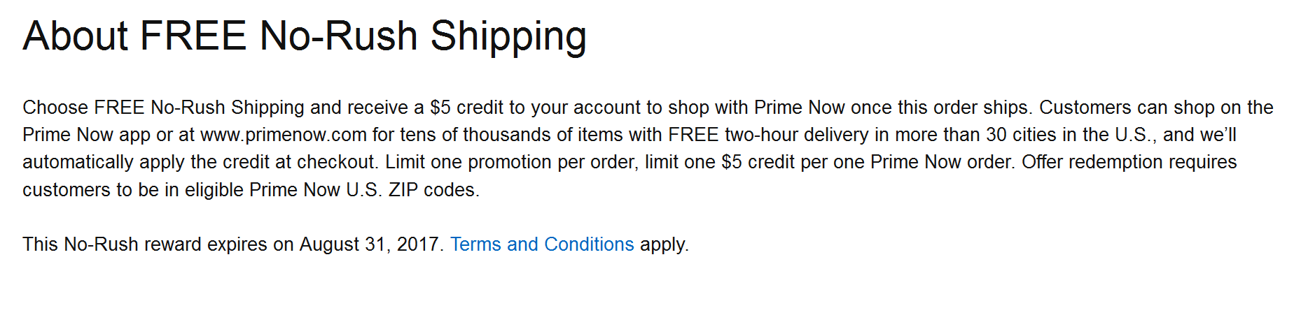Click the "August 31, 2017" expiration date

point(369,244)
